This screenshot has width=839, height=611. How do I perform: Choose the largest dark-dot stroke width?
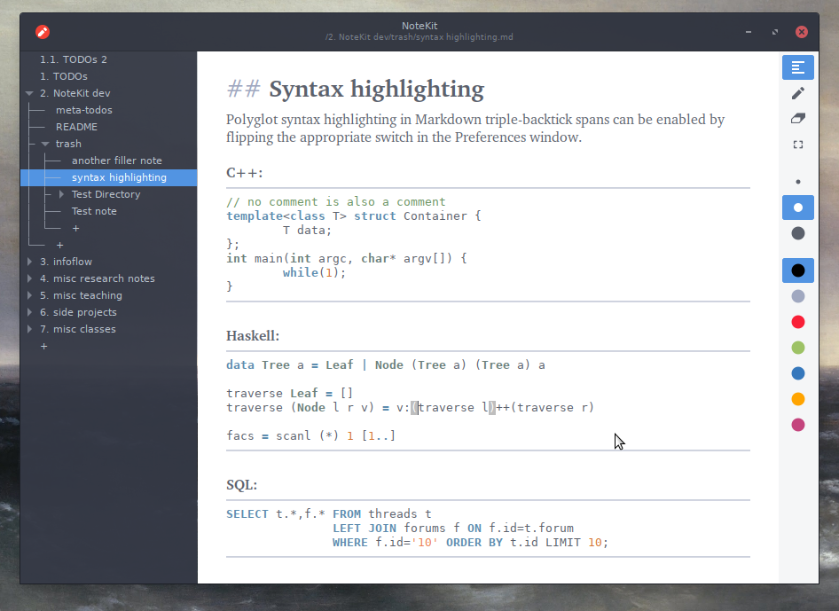(x=798, y=233)
